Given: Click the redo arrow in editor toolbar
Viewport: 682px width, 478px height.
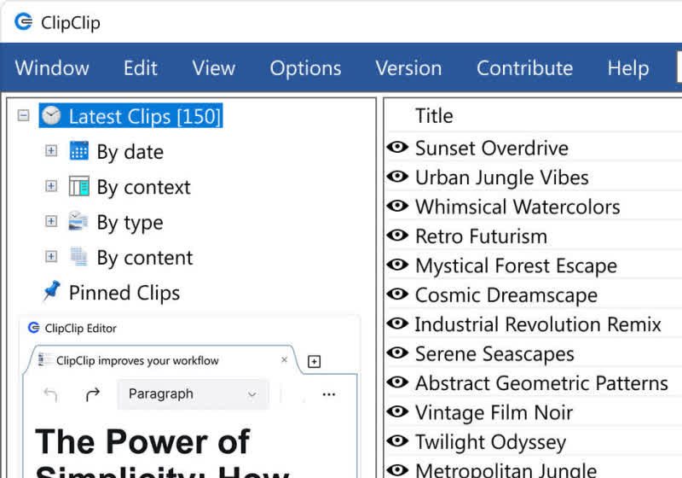Looking at the screenshot, I should pyautogui.click(x=93, y=393).
